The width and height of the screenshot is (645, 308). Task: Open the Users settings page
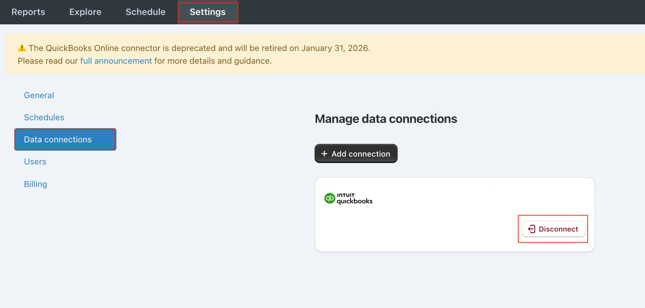click(x=35, y=162)
